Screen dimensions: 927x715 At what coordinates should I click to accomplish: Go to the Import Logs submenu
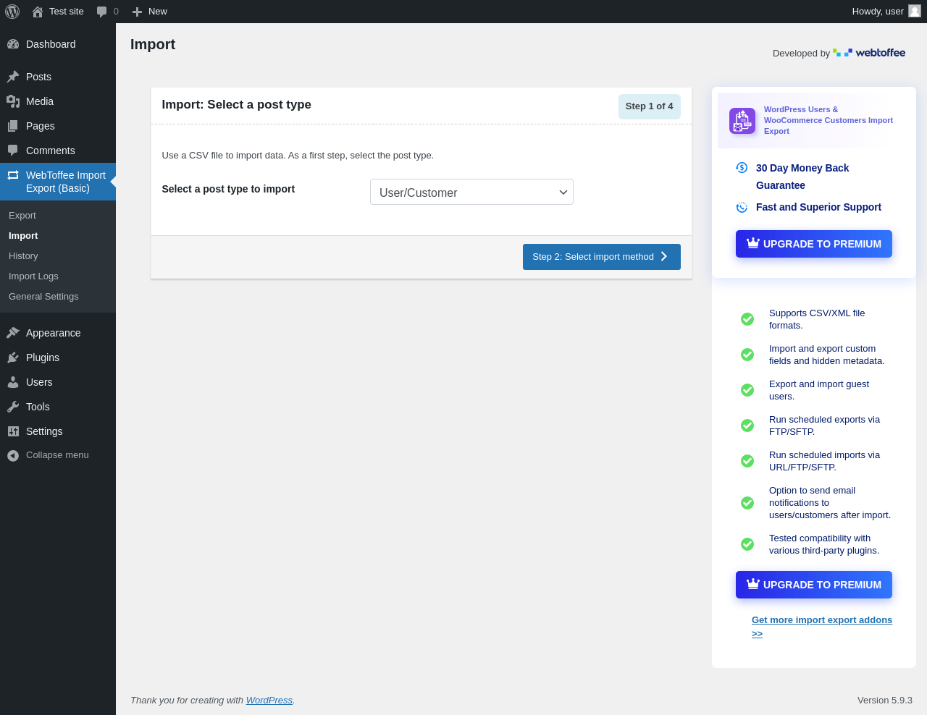tap(33, 276)
